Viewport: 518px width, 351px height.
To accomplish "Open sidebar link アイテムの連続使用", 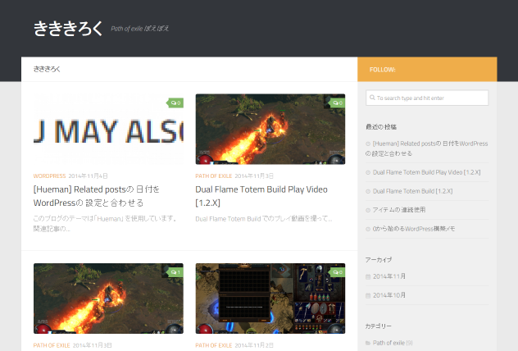I will click(398, 210).
